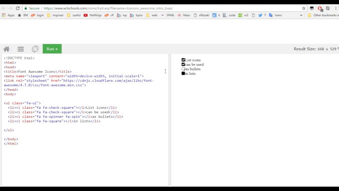Viewport: 339px width, 191px height.
Task: Open the trans translate bookmark
Action: point(275,15)
